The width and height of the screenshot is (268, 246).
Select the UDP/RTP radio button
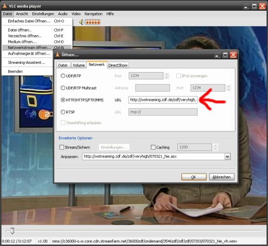point(63,76)
